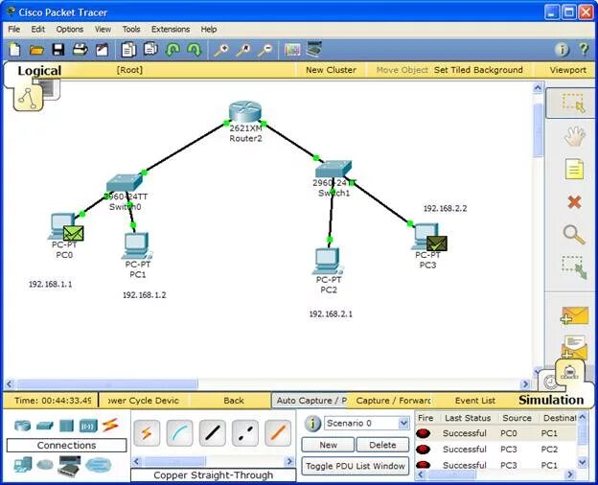Print using the printer icon
Viewport: 598px width, 485px height.
pos(80,50)
